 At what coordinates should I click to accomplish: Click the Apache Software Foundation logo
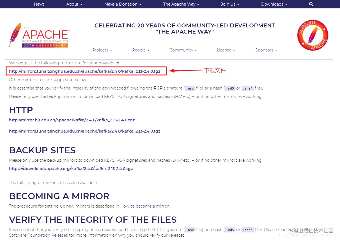tap(39, 36)
